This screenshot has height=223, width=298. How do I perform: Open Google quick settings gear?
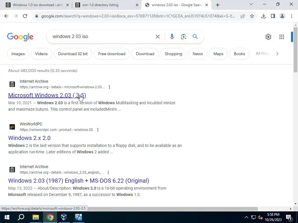pos(268,37)
